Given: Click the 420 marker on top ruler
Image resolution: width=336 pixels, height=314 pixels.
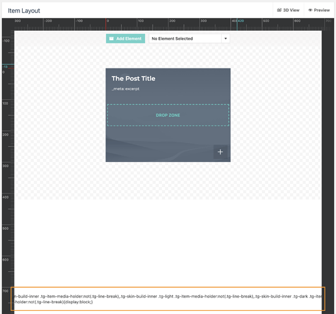Looking at the screenshot, I should point(241,21).
